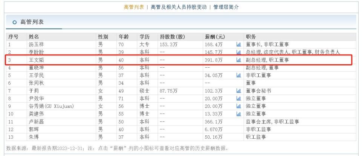
Task: Click the 副总经理,职工董事 position cell
Action: [267, 60]
